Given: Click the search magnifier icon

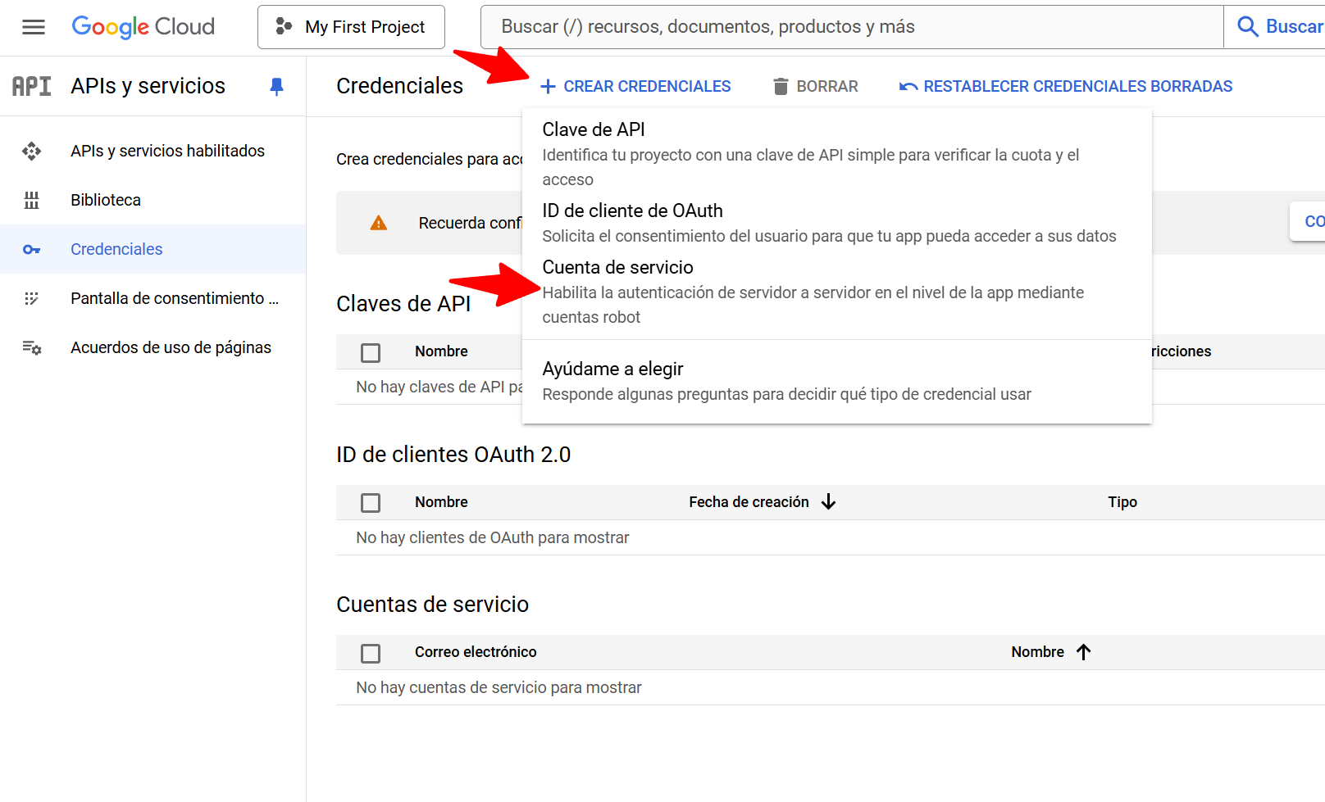Looking at the screenshot, I should tap(1247, 27).
